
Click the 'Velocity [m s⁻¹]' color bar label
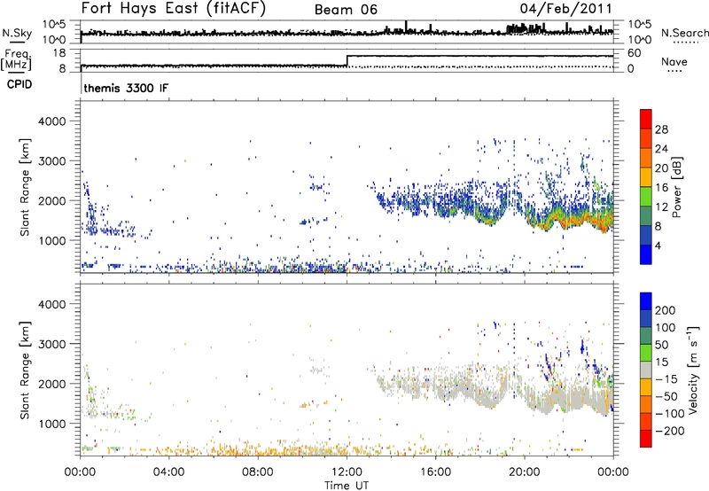point(692,370)
